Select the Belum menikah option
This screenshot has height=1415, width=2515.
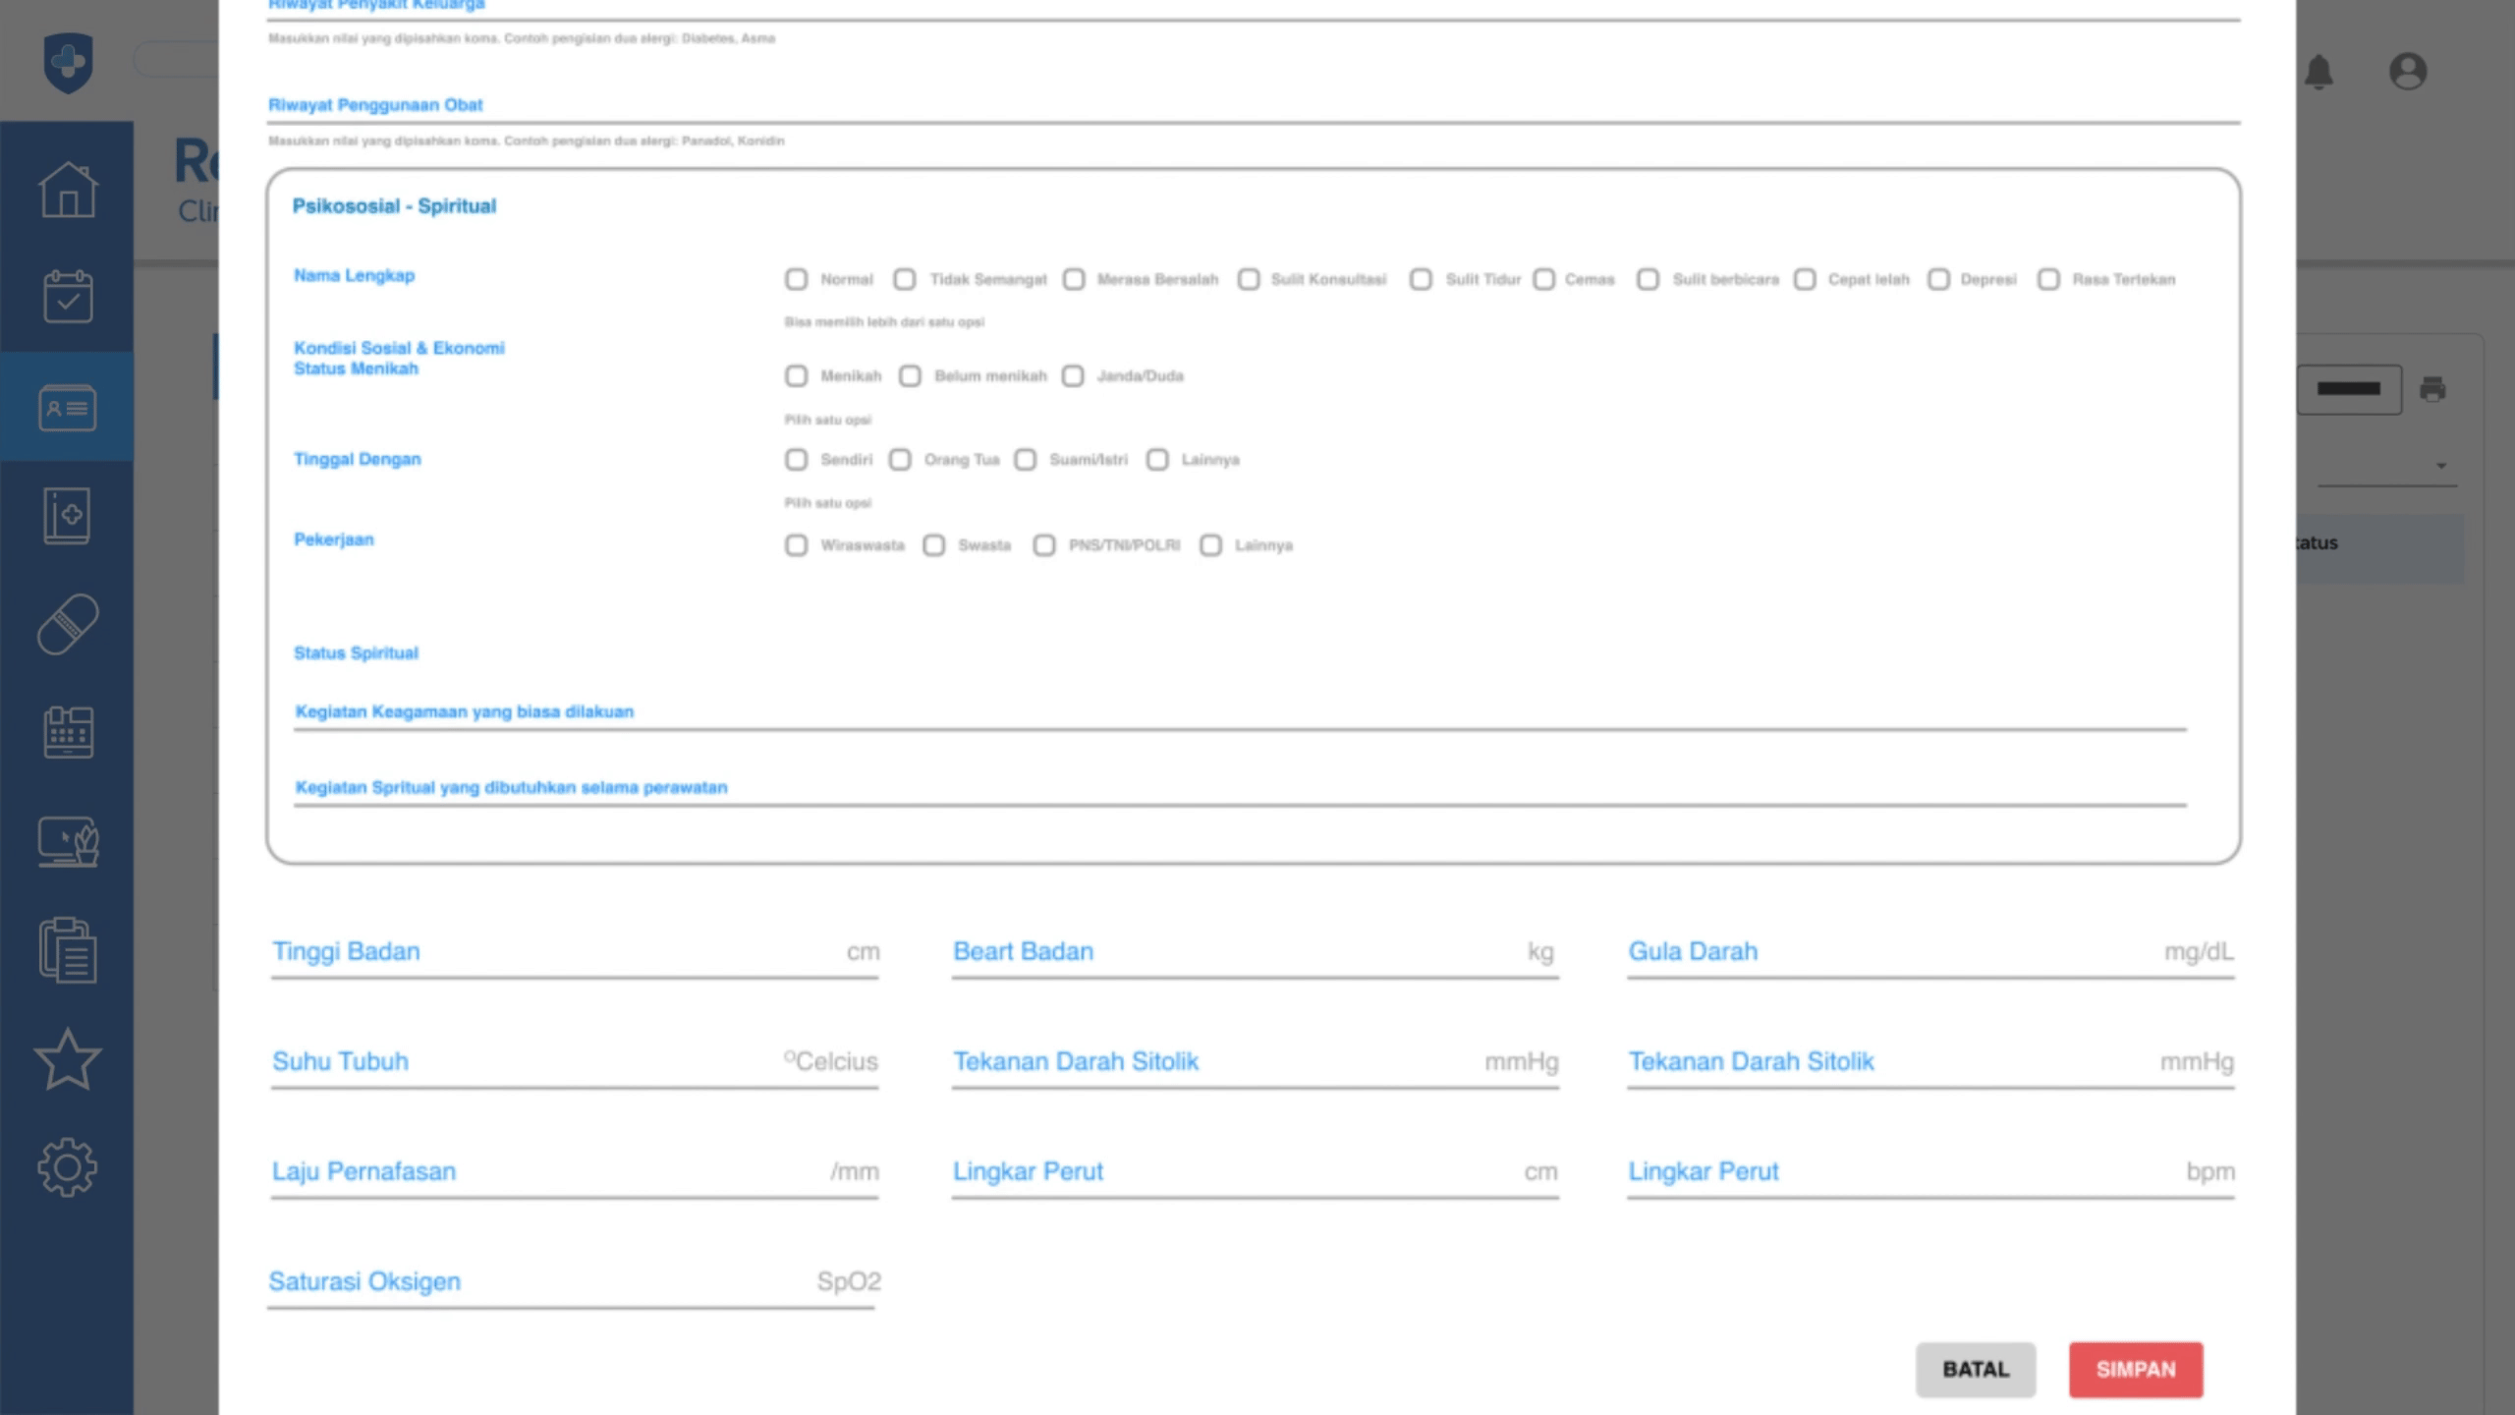pyautogui.click(x=910, y=376)
